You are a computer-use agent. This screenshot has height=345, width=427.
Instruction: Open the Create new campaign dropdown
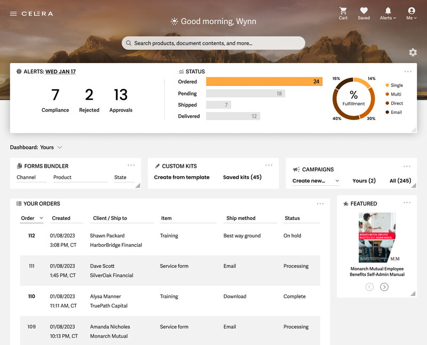click(315, 181)
